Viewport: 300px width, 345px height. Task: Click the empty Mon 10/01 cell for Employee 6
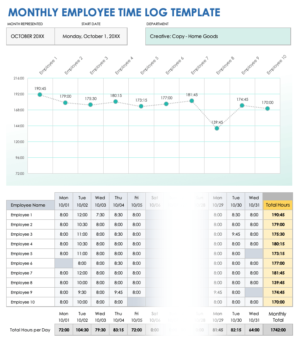pos(64,263)
